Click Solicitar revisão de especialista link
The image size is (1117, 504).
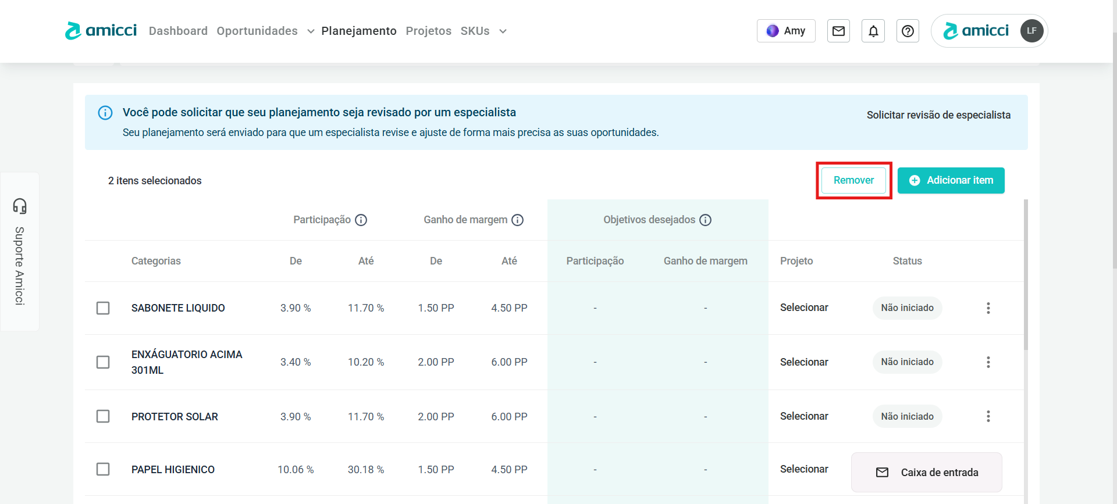click(x=938, y=115)
